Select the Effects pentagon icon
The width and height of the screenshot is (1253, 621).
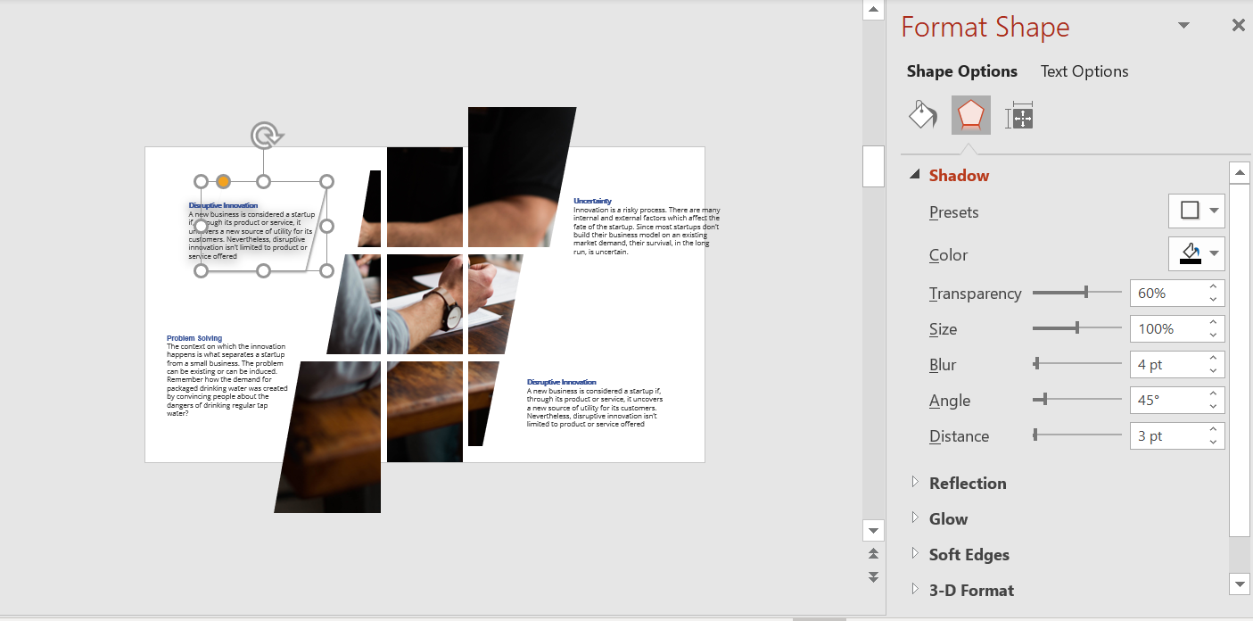[970, 116]
